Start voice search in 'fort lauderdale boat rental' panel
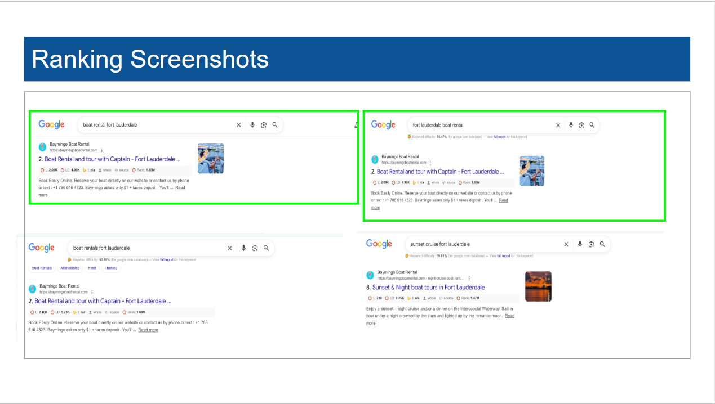715x404 pixels. (x=571, y=125)
